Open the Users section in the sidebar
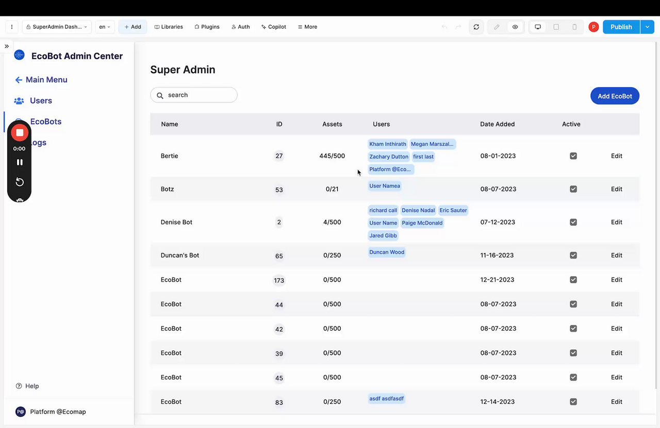This screenshot has width=660, height=428. point(33,101)
